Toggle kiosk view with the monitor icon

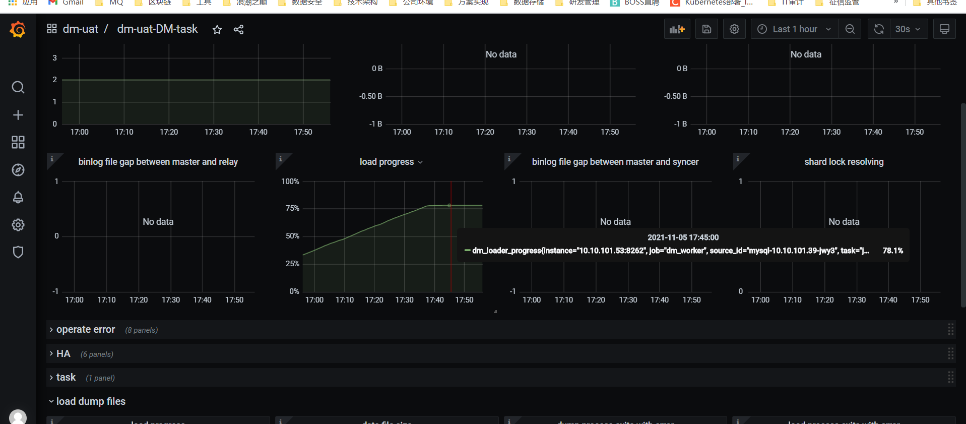click(944, 29)
